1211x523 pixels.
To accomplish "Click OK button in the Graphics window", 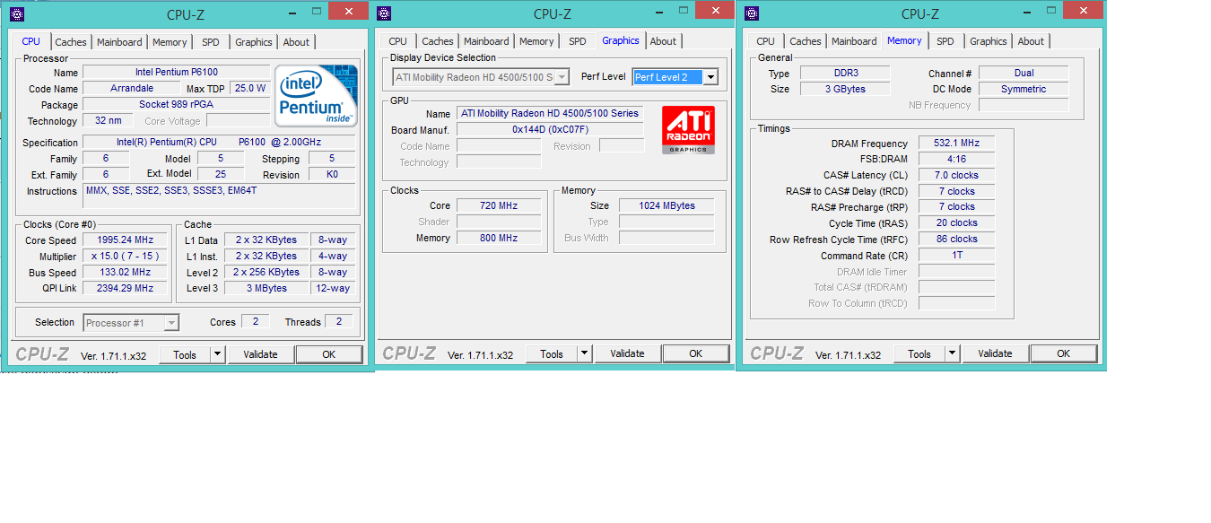I will point(696,353).
